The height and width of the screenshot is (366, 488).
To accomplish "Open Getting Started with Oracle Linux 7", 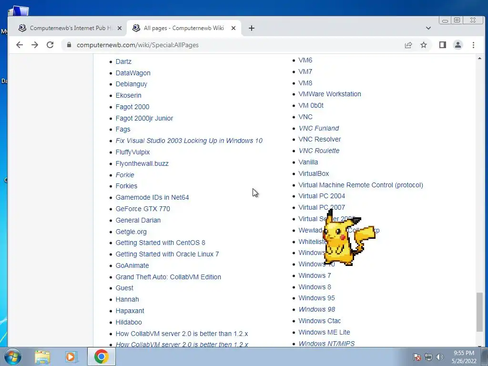I will point(167,254).
